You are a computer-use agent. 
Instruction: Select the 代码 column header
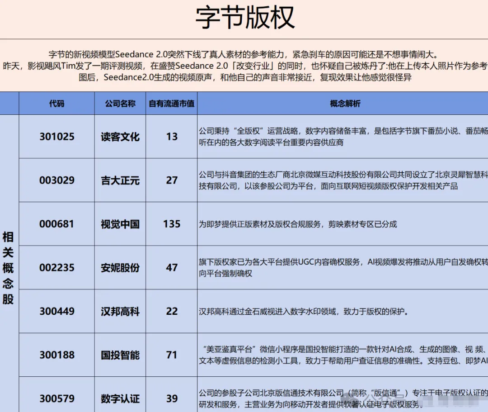point(56,104)
